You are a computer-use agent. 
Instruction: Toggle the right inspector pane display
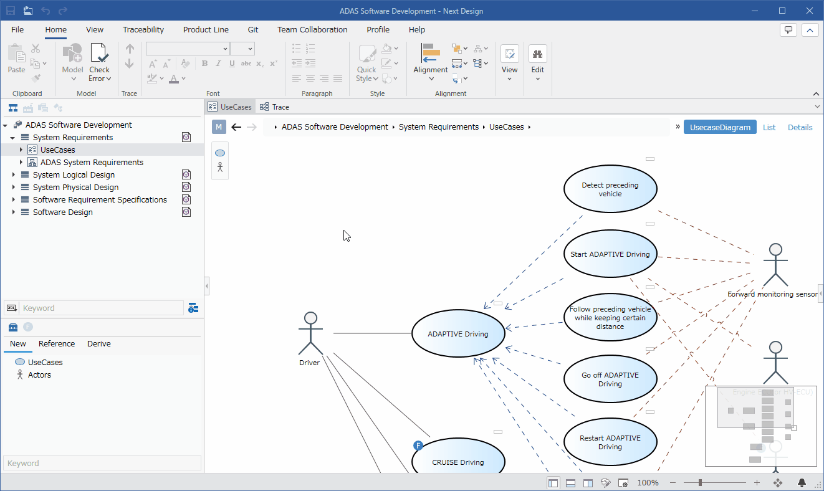(x=588, y=483)
